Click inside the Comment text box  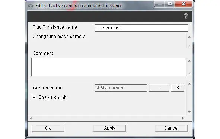109,67
